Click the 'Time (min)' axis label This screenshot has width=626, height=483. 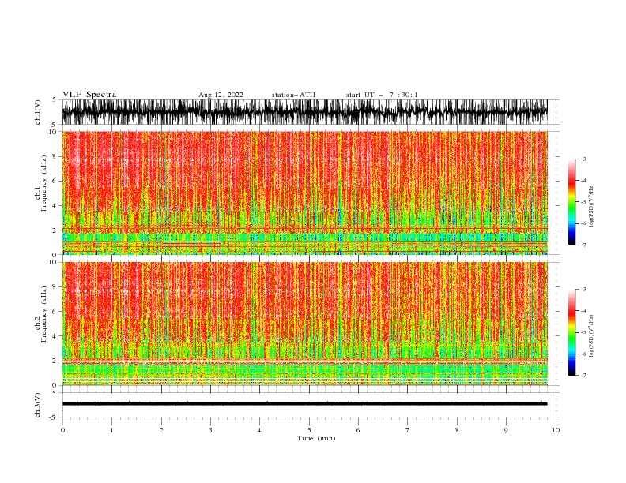coord(316,438)
